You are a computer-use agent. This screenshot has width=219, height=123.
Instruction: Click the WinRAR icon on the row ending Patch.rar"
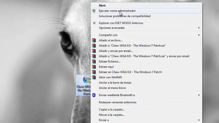click(94, 45)
